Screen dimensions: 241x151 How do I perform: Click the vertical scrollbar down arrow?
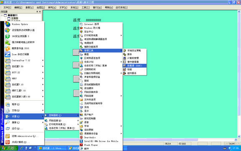tap(239, 136)
